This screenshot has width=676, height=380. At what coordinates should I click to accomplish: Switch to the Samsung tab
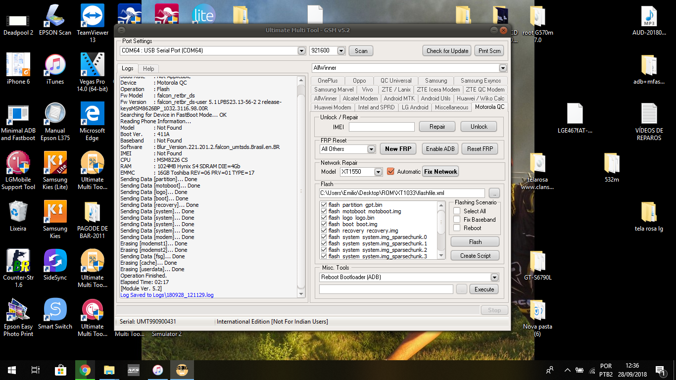click(436, 81)
